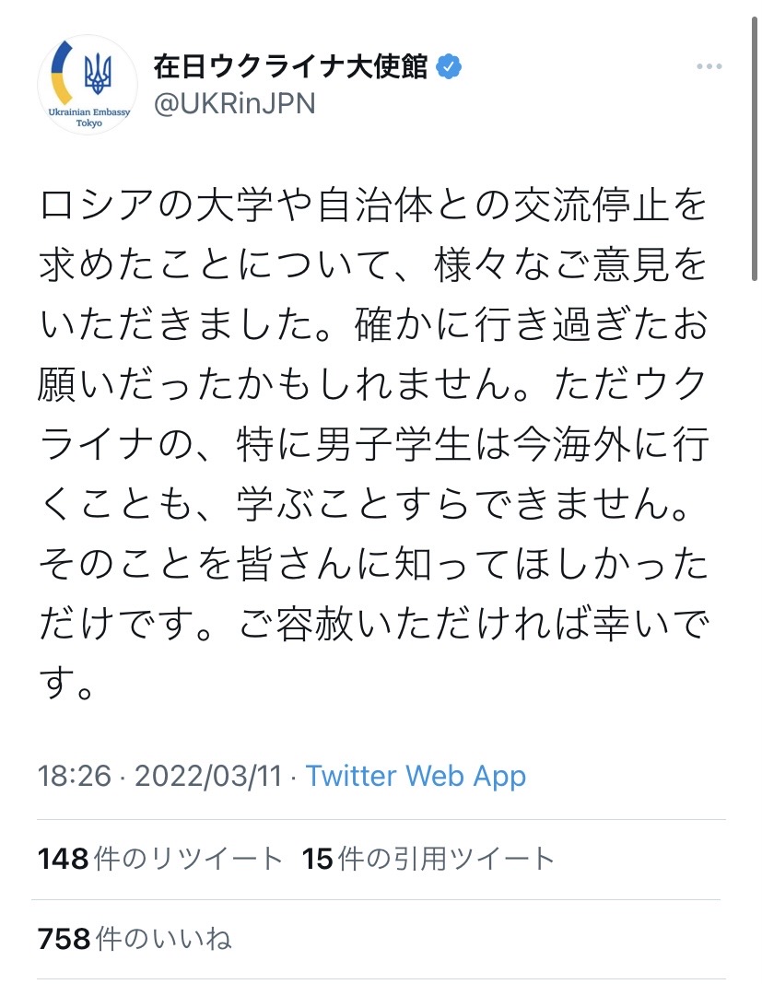Image resolution: width=762 pixels, height=984 pixels.
Task: Click the Twitter Web App source link
Action: point(416,777)
